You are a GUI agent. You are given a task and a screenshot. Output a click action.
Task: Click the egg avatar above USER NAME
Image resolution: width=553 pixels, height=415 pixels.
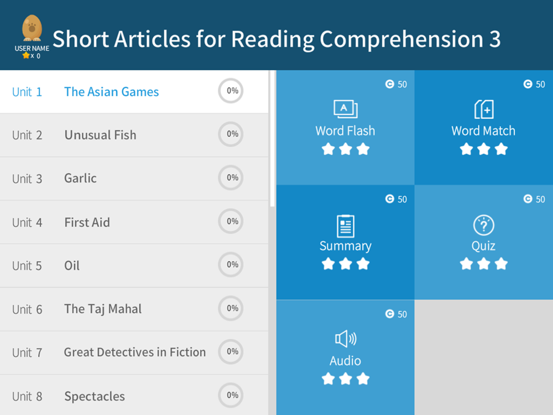click(x=32, y=28)
